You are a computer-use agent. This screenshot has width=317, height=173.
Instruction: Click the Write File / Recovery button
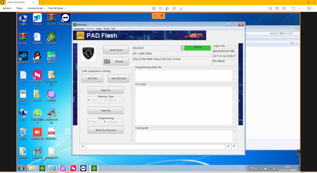click(x=106, y=130)
